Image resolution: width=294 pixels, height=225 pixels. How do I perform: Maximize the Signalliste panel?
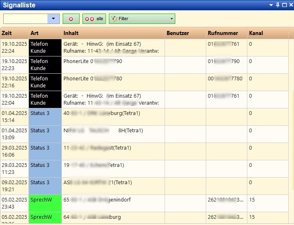click(284, 5)
